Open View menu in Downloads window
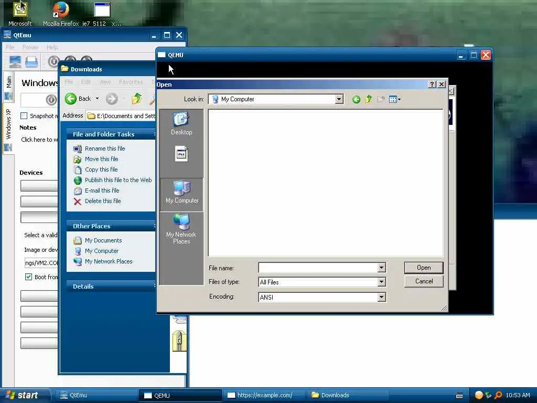This screenshot has width=537, height=403. [105, 82]
